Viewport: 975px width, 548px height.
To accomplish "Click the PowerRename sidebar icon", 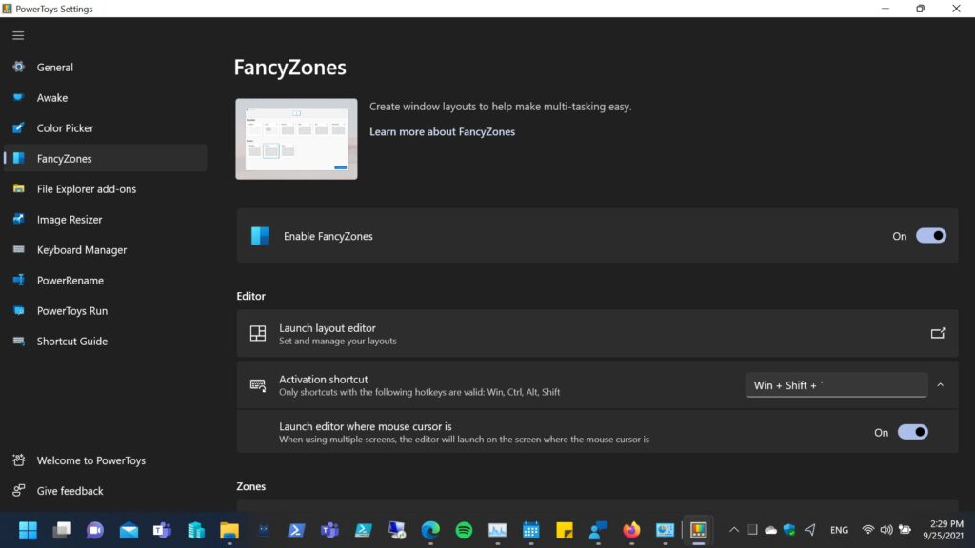I will 18,281.
